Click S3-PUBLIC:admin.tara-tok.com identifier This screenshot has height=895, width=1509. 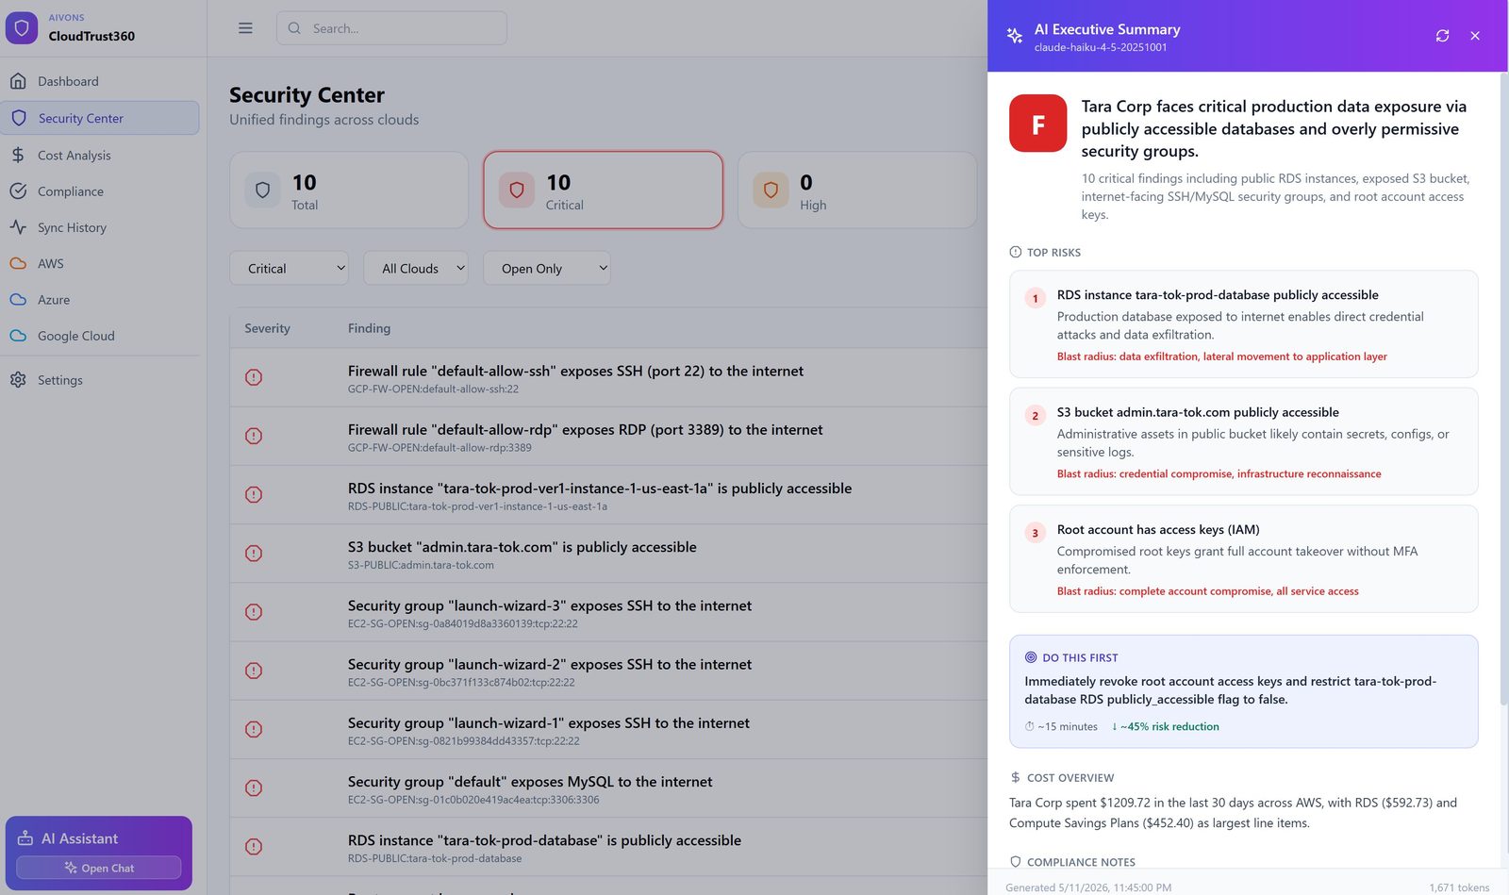coord(421,565)
